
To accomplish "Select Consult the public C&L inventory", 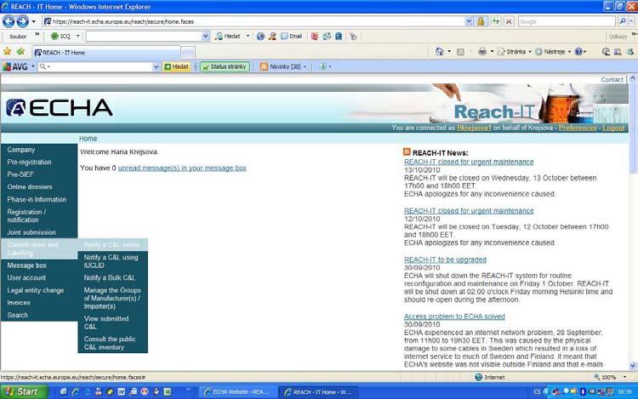I will [x=112, y=343].
